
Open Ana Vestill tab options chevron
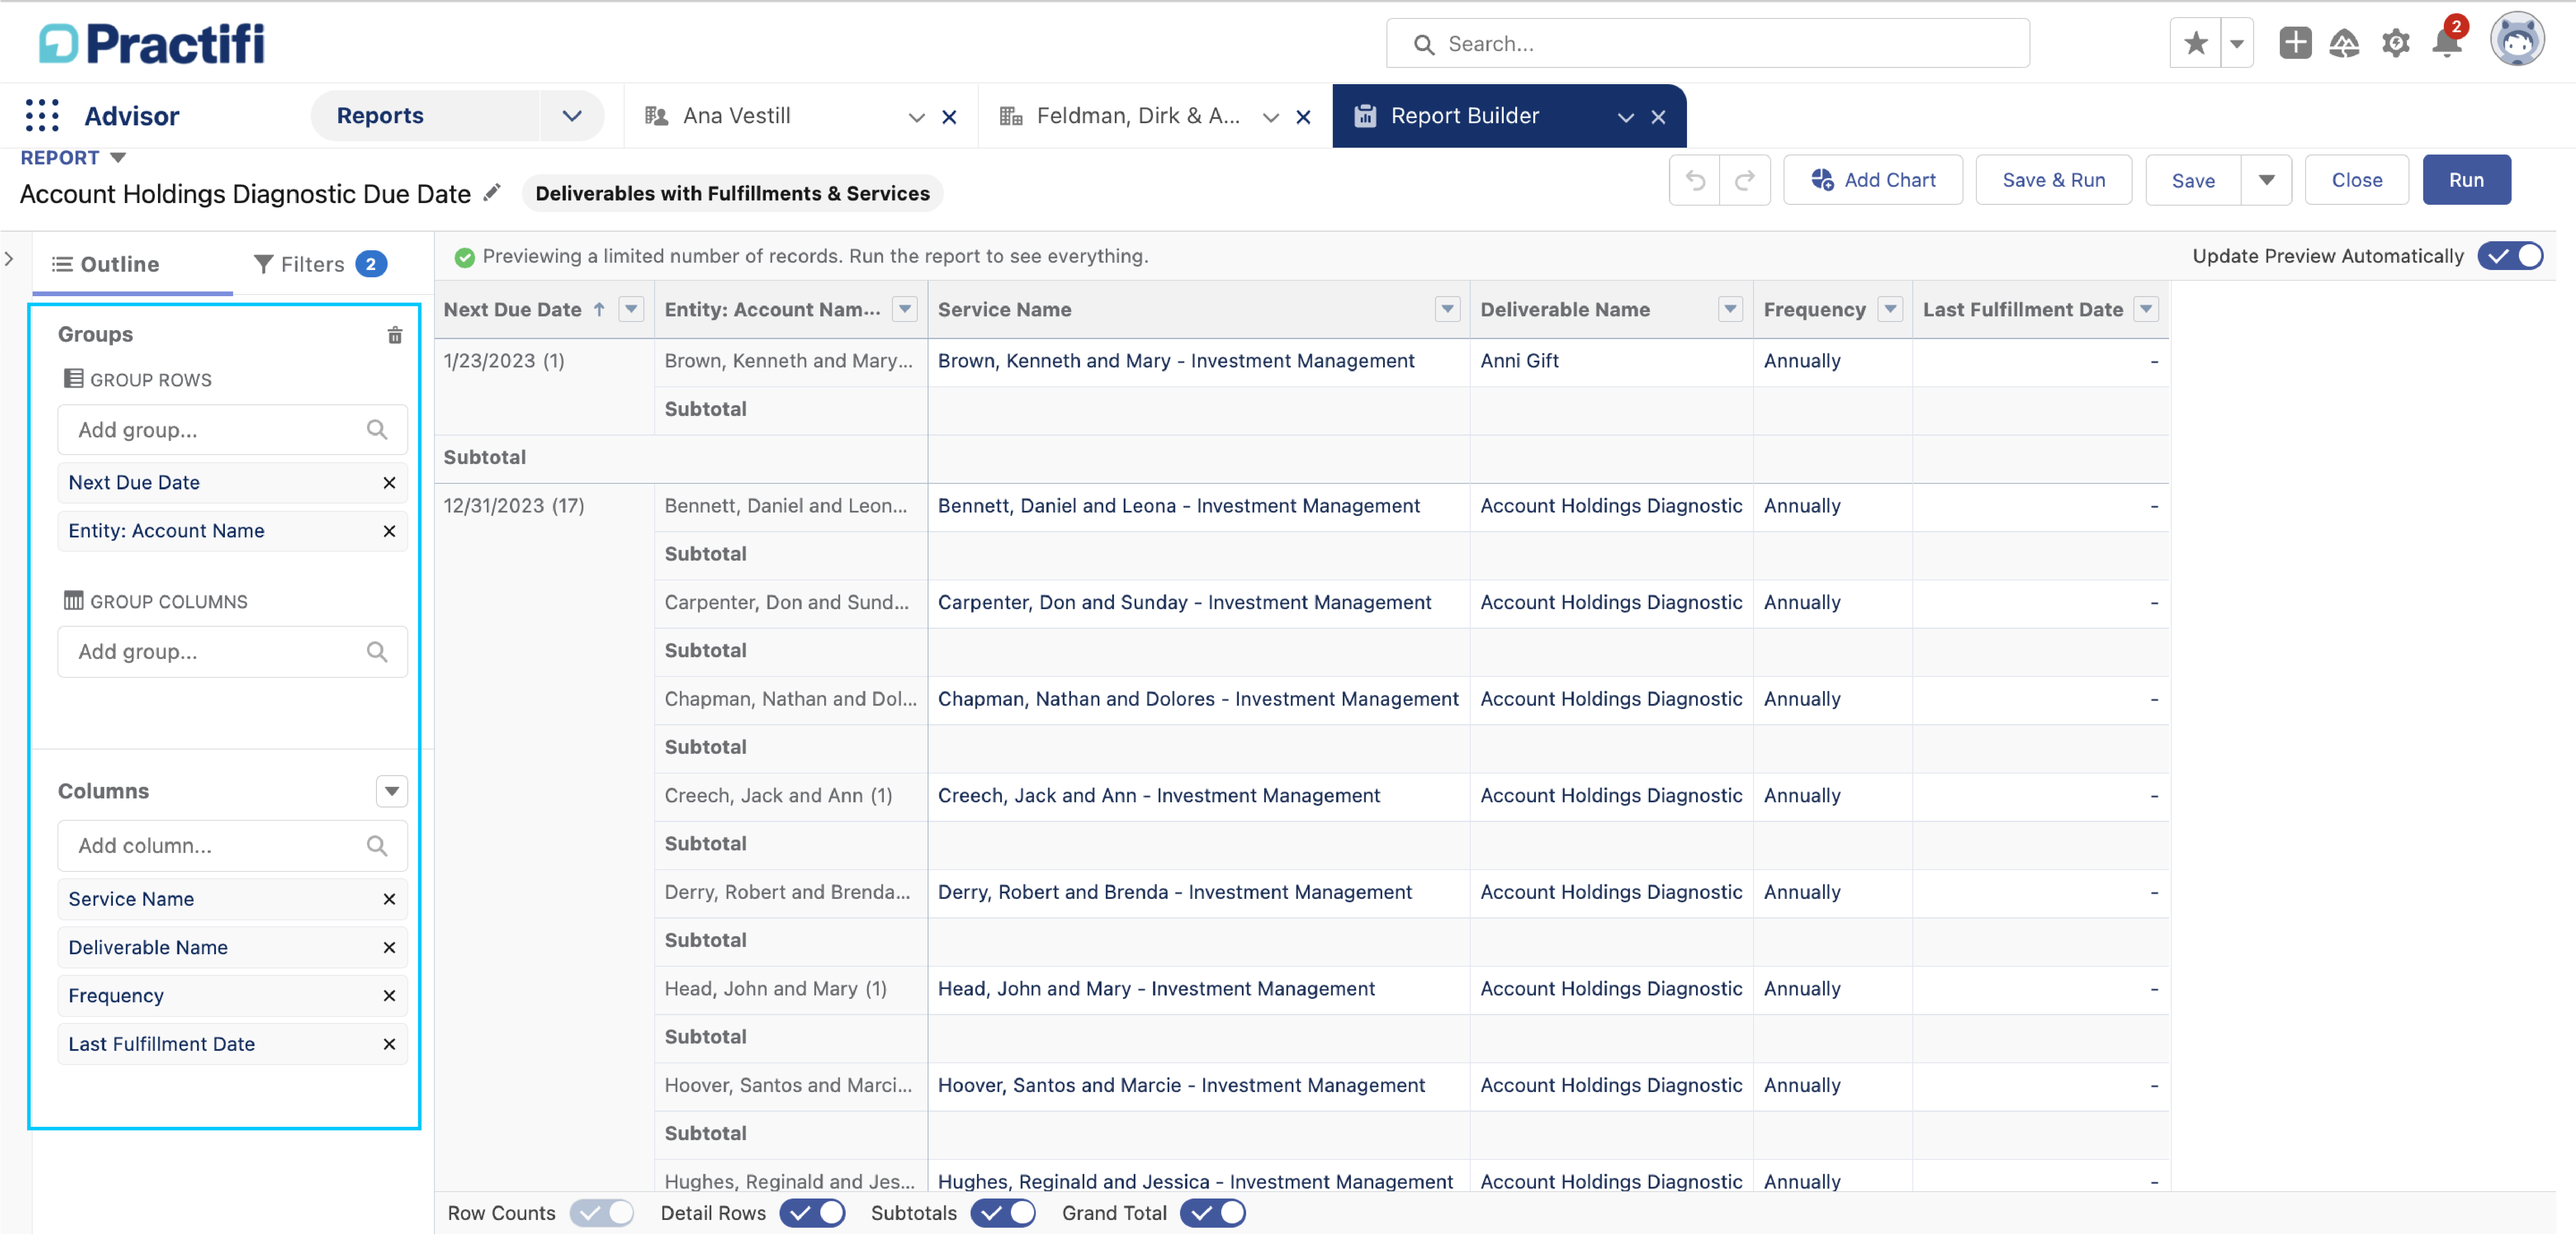click(916, 118)
